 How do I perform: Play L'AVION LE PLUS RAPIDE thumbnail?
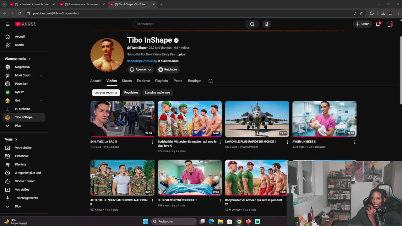point(257,119)
